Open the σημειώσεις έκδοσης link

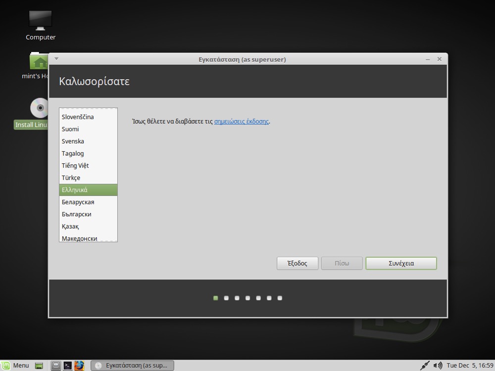pyautogui.click(x=242, y=121)
